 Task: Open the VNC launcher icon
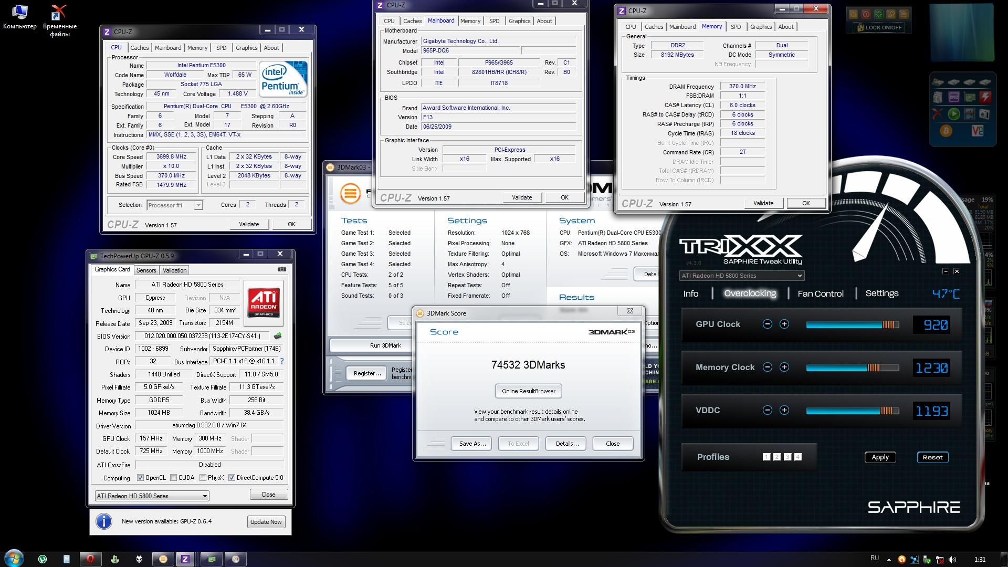pyautogui.click(x=977, y=131)
